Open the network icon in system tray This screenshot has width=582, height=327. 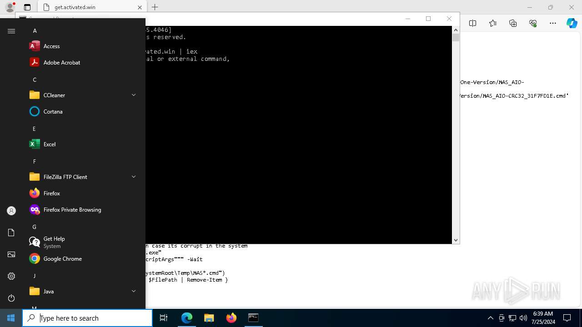(512, 318)
